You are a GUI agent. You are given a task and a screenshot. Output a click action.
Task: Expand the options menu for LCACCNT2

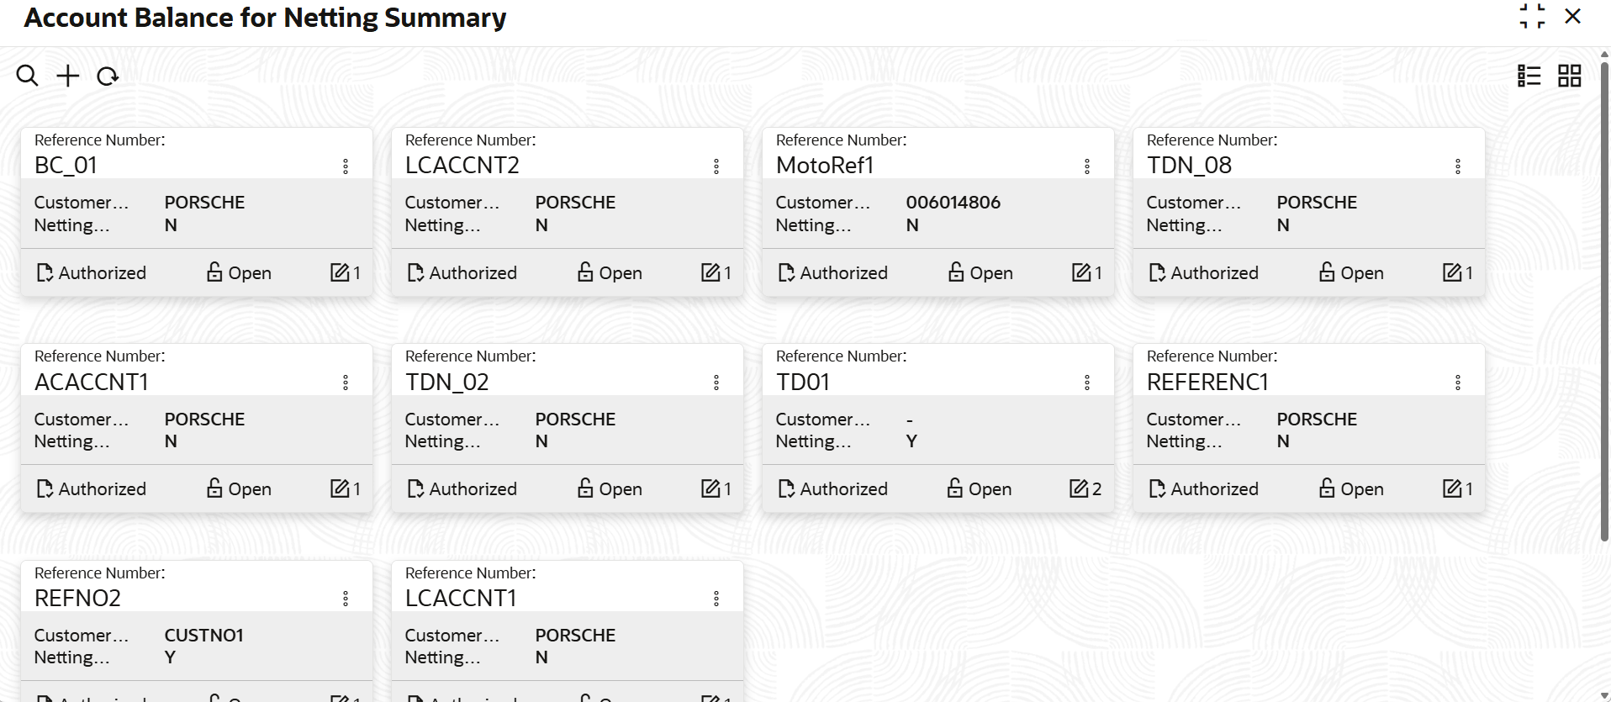(x=716, y=166)
